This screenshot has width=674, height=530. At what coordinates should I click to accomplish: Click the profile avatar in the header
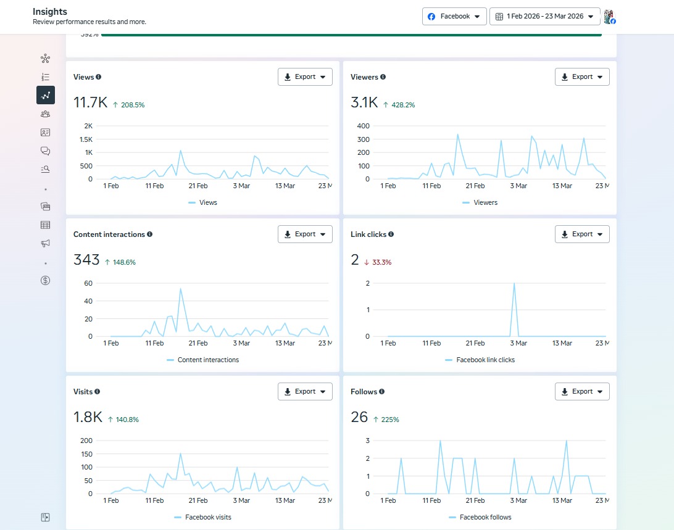(x=610, y=16)
